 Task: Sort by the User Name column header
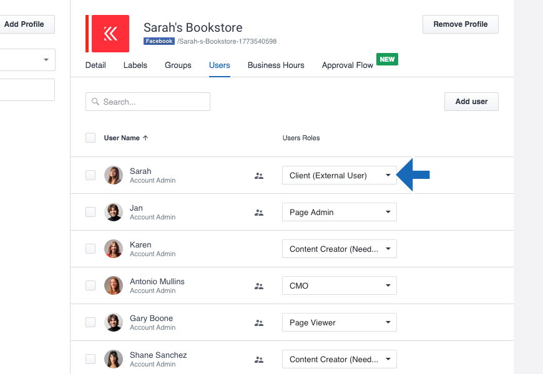[x=123, y=138]
